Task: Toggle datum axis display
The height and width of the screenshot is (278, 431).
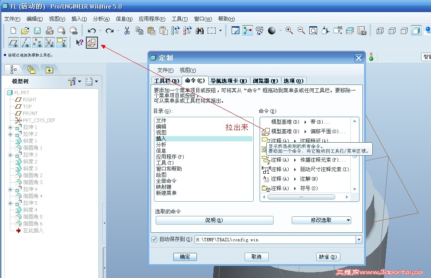Action: pyautogui.click(x=25, y=43)
